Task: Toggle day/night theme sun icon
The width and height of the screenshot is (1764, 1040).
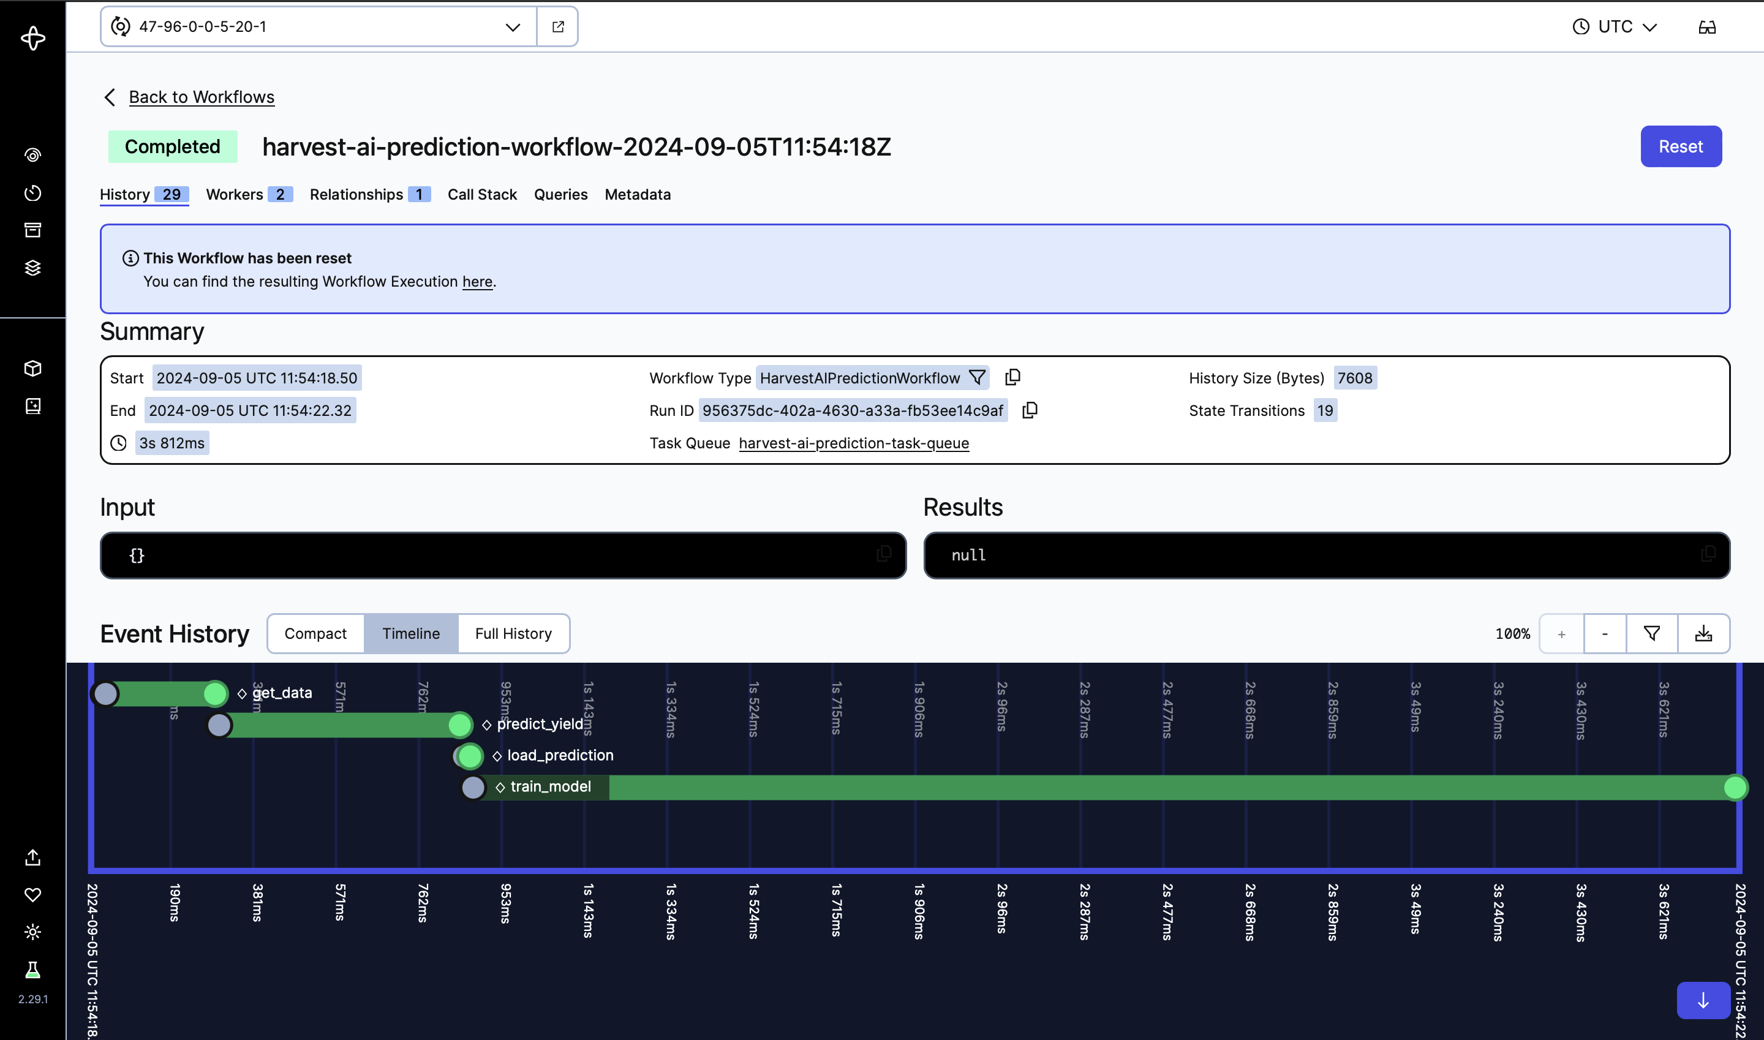Action: [x=33, y=932]
